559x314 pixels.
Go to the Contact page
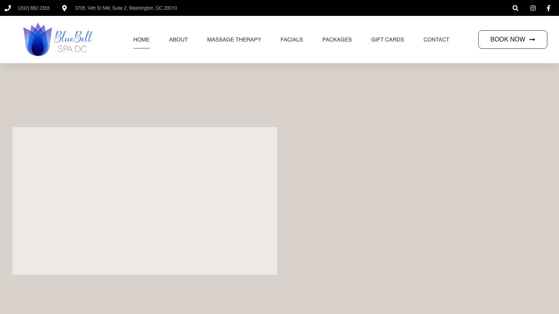436,40
